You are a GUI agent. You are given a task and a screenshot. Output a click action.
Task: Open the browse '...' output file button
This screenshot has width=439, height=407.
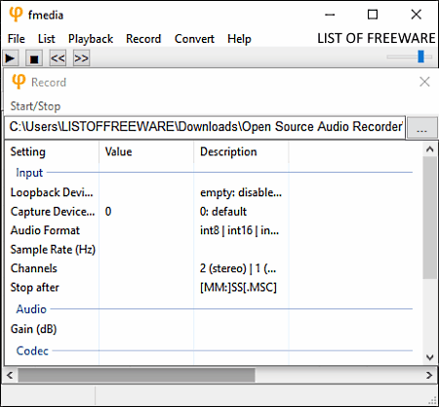tap(421, 128)
